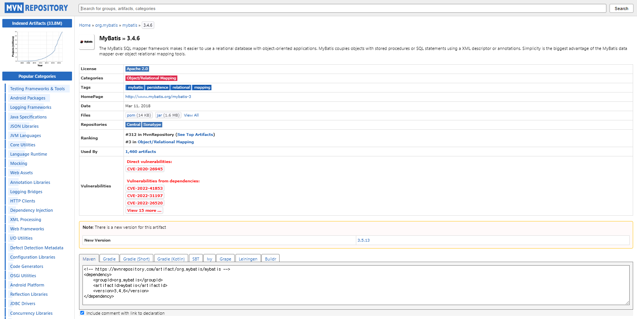Image resolution: width=637 pixels, height=319 pixels.
Task: Click the 3.4.6 breadcrumb version box
Action: [x=148, y=25]
